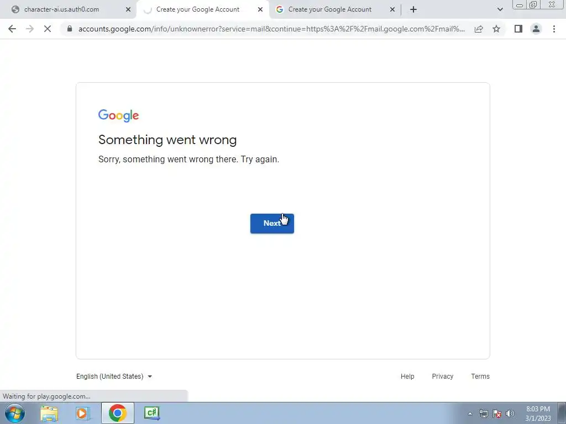The height and width of the screenshot is (424, 566).
Task: Click the Try again message text
Action: (188, 160)
